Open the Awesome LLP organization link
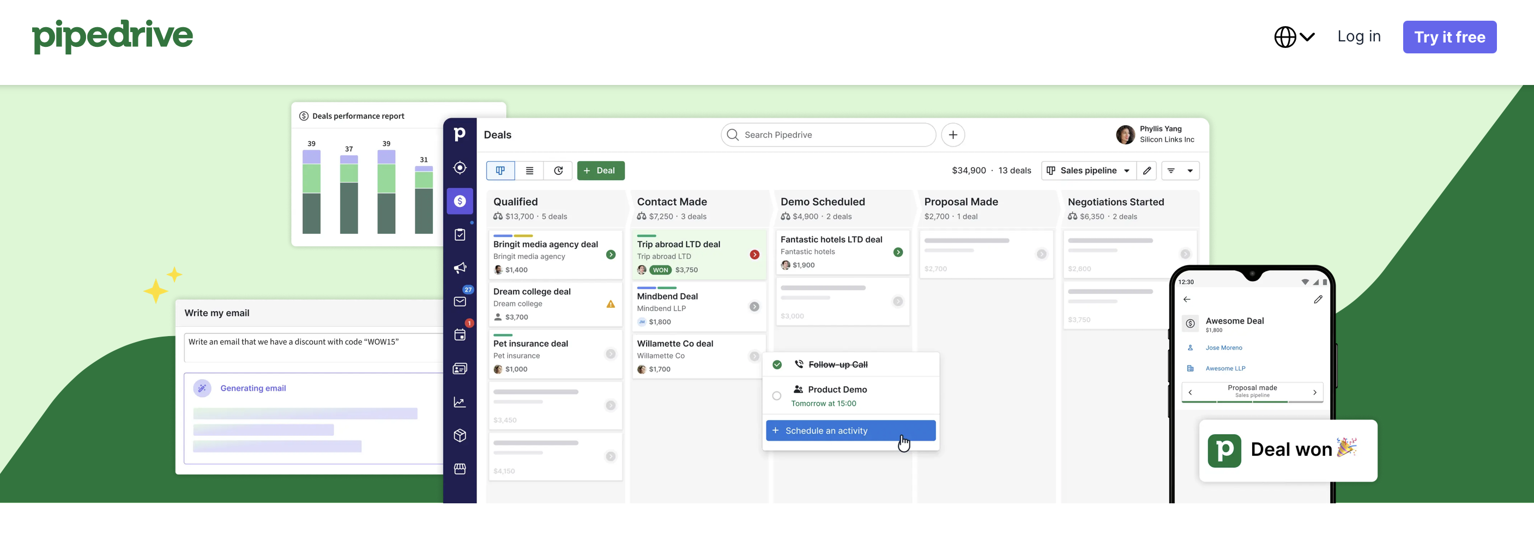Viewport: 1534px width, 536px height. (x=1225, y=369)
